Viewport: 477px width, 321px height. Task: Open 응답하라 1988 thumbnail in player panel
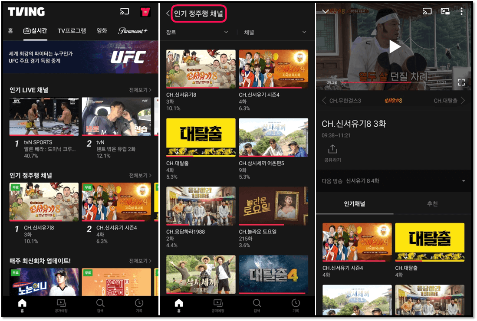point(430,300)
